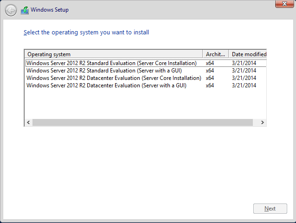Click x64 in the Standard Server Core row
This screenshot has height=223, width=296.
[210, 63]
